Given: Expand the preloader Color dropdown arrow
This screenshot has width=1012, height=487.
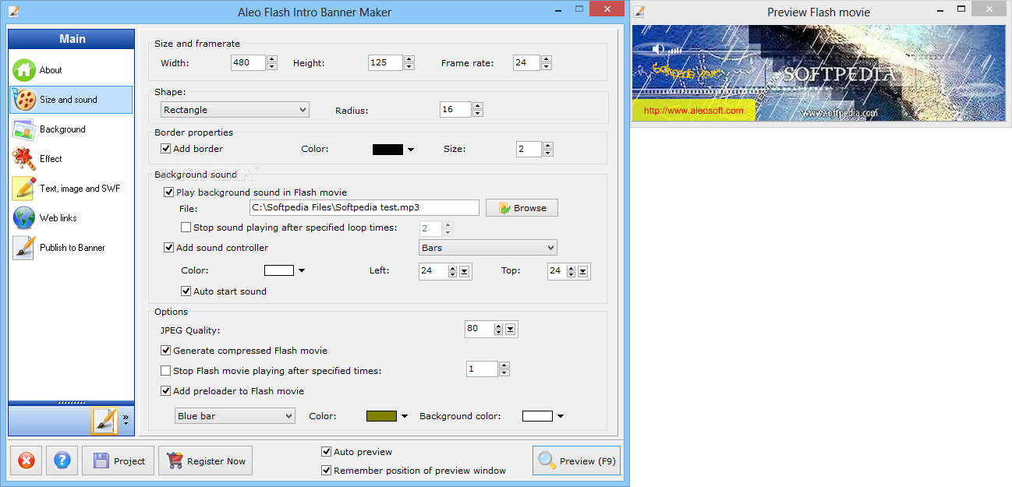Looking at the screenshot, I should click(x=404, y=417).
